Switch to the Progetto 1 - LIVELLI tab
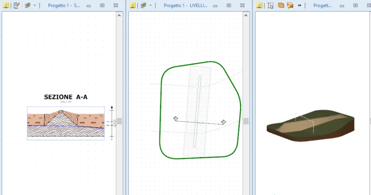Viewport: 371px width, 195px height. 186,5
